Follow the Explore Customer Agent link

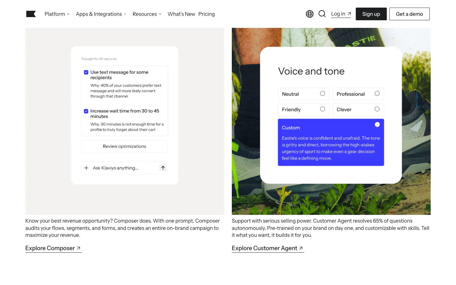(x=268, y=248)
